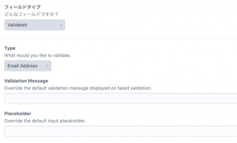Click the Validation Message heading label

coord(26,81)
